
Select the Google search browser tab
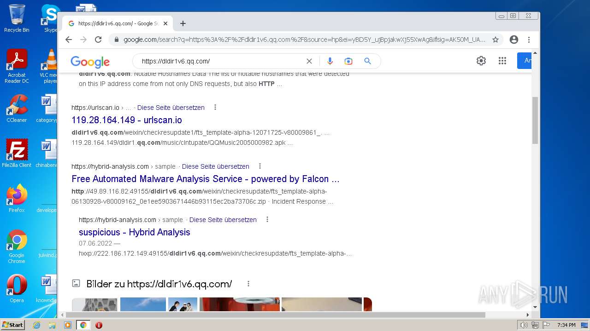coord(118,23)
